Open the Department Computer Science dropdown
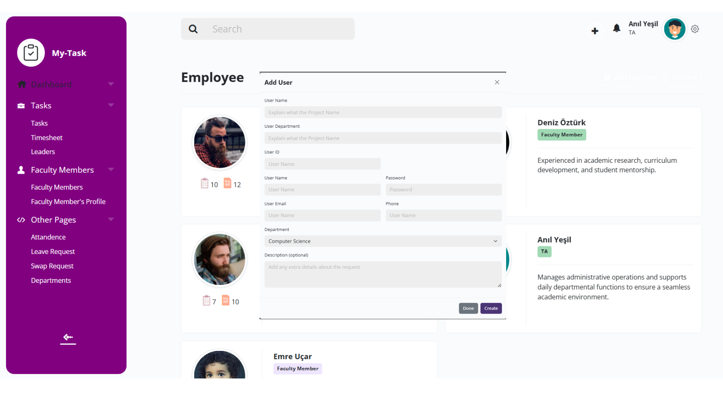The width and height of the screenshot is (723, 407). click(x=383, y=241)
